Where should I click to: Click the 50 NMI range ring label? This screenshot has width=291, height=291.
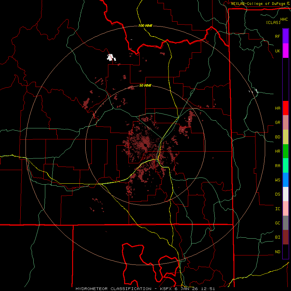click(x=145, y=85)
